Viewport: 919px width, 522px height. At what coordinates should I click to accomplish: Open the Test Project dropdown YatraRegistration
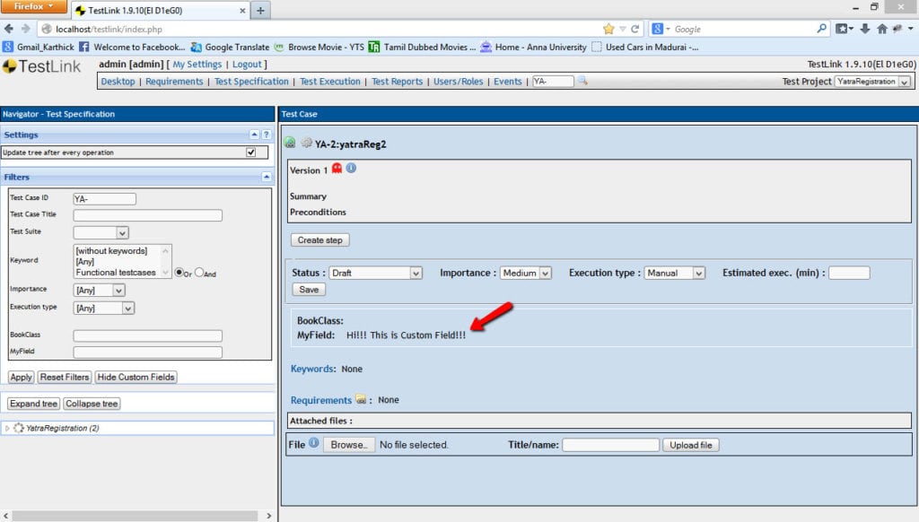click(872, 82)
